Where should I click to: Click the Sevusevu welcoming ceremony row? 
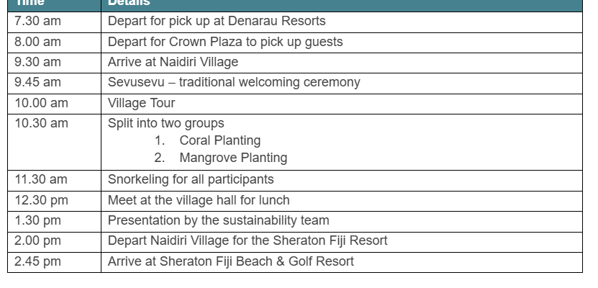point(295,84)
